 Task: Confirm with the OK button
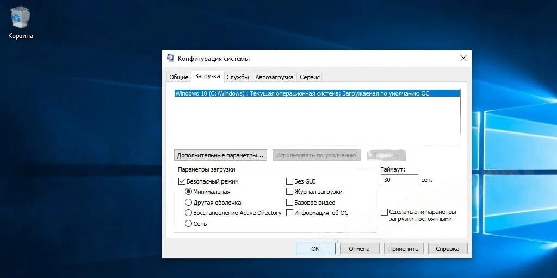(x=315, y=249)
